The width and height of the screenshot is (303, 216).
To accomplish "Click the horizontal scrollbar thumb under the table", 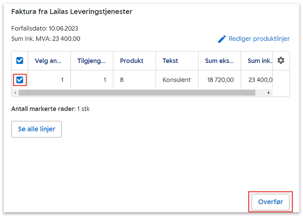I will coord(137,93).
